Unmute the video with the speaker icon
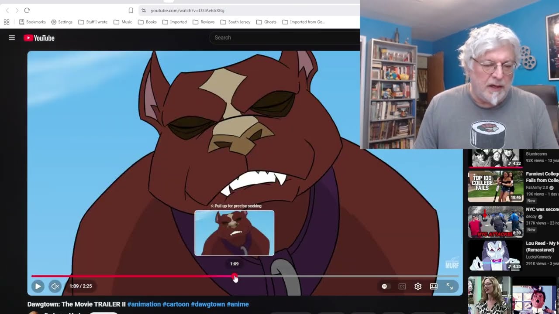 click(x=55, y=287)
